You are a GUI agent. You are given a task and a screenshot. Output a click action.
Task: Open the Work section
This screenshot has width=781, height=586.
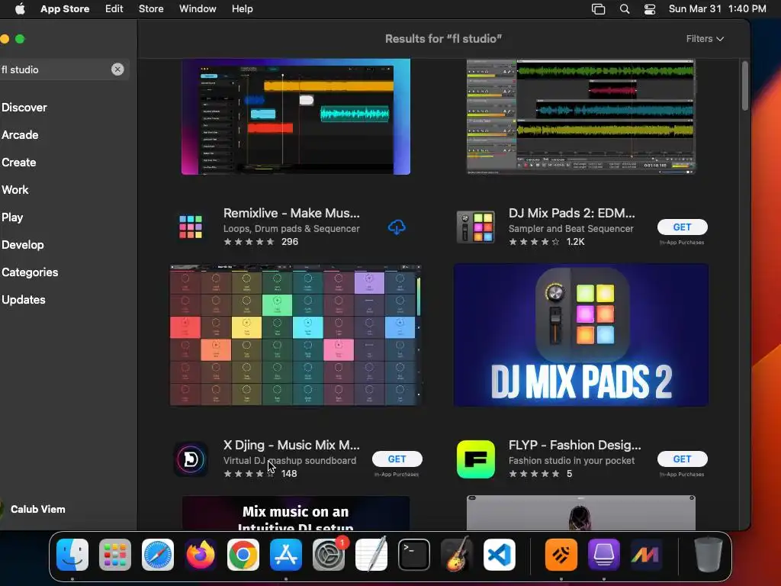[15, 190]
